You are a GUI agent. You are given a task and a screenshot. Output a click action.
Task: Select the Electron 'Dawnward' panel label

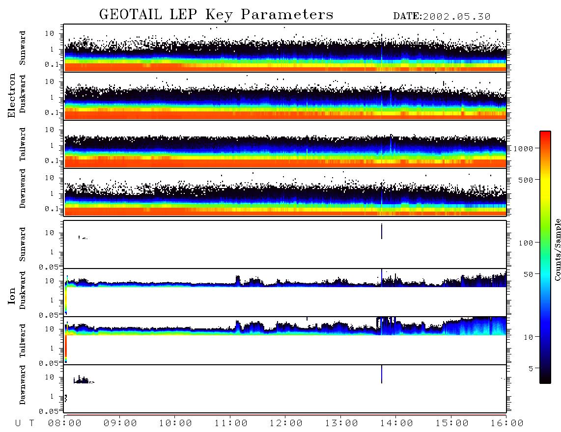click(x=23, y=189)
